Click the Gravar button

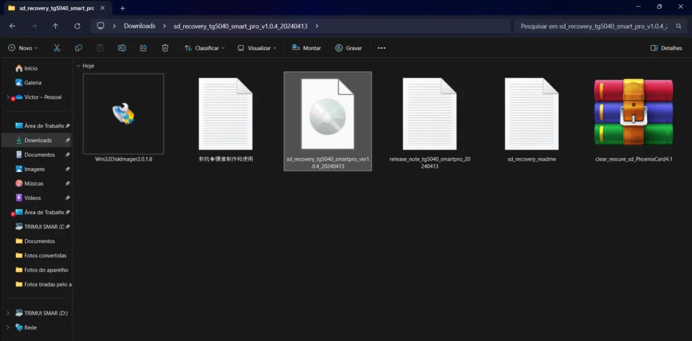tap(348, 48)
